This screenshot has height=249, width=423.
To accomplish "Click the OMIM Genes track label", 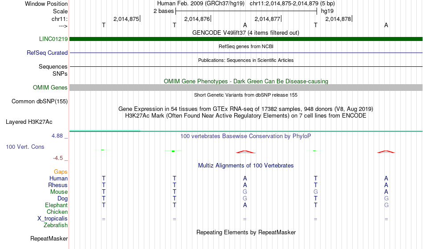I will tap(50, 88).
